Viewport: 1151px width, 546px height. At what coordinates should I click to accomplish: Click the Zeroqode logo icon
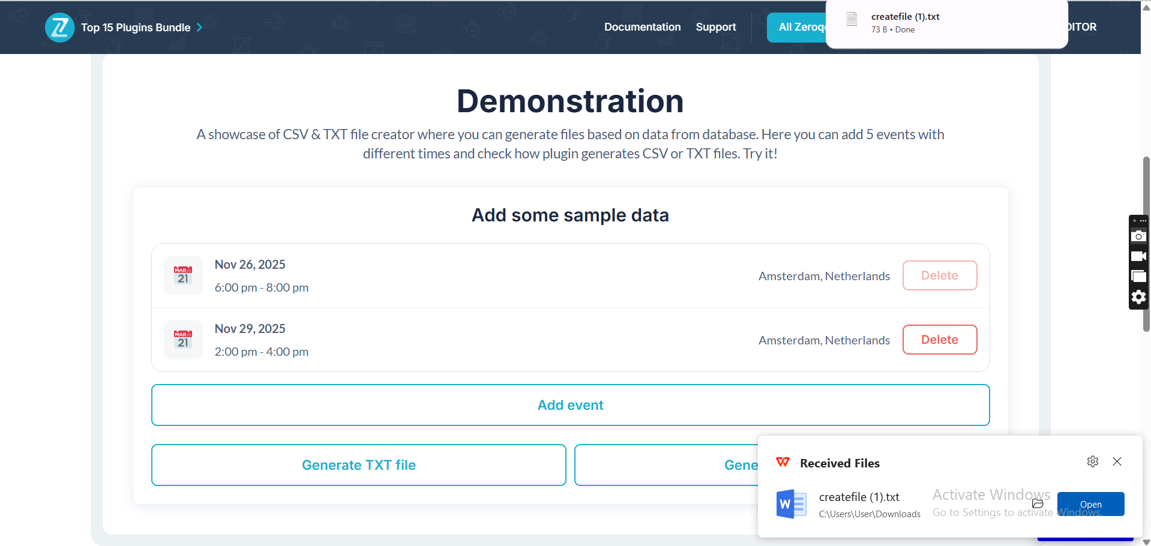(x=59, y=28)
